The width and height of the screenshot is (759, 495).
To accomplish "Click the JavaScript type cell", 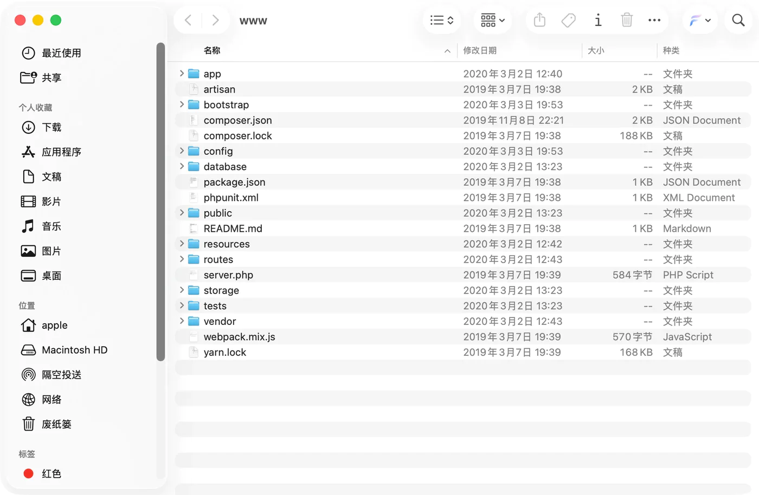I will click(687, 337).
